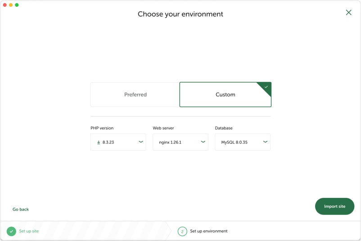The image size is (361, 241).
Task: Open the Web server nginx 1.26.1 dropdown
Action: [180, 142]
